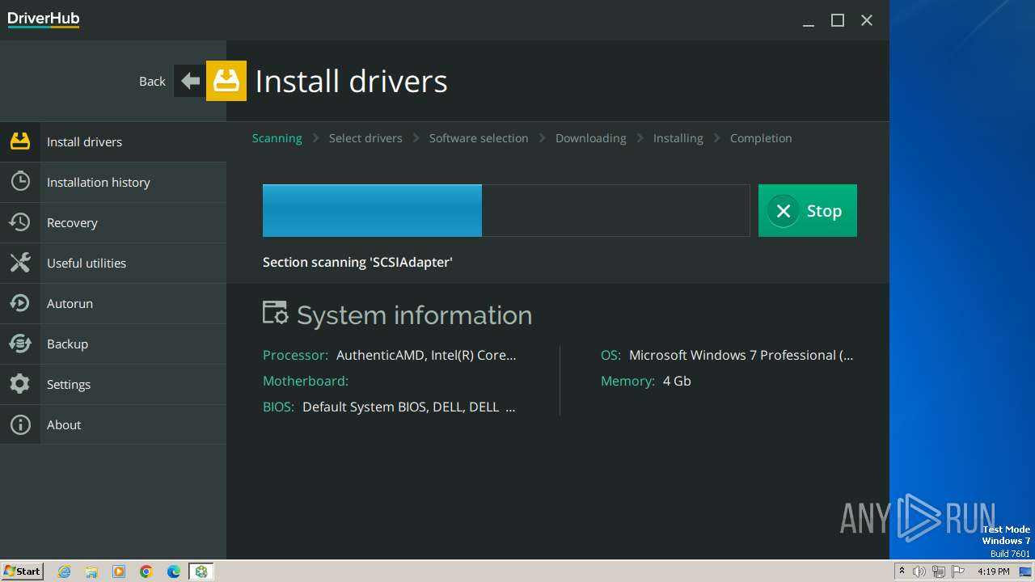1035x582 pixels.
Task: Click the network tray icon
Action: click(939, 571)
